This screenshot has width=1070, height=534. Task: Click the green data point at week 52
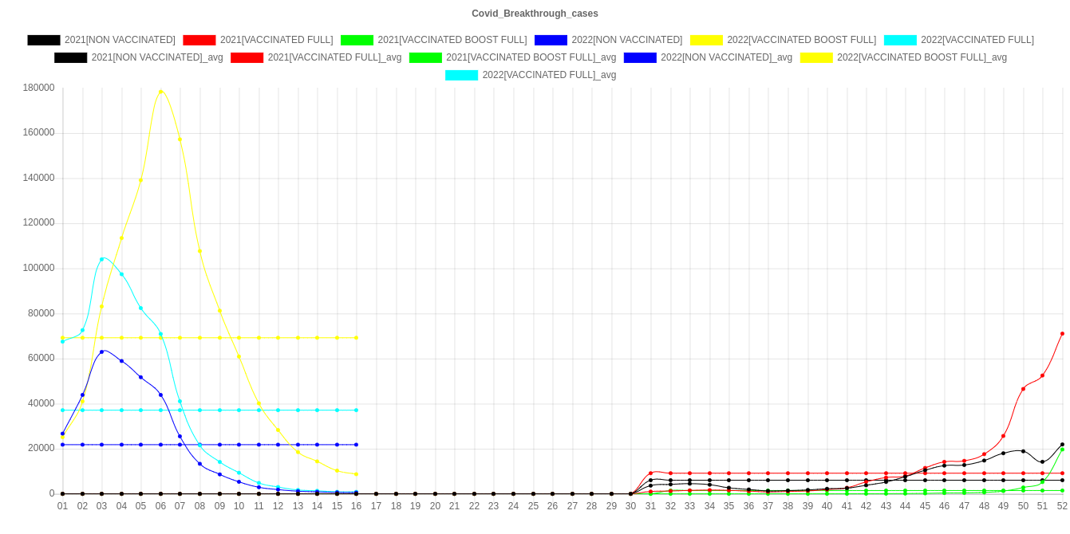tap(1062, 450)
